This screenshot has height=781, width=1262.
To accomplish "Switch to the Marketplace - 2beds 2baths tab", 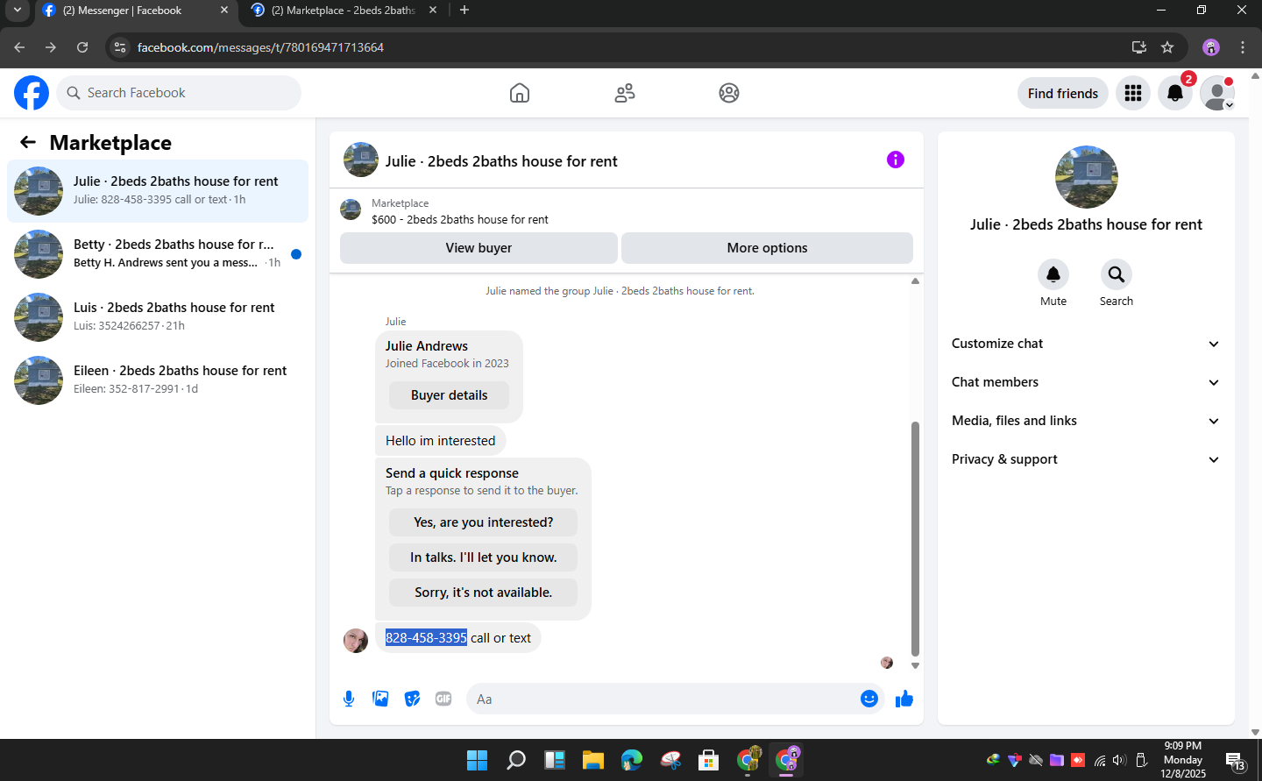I will point(343,11).
